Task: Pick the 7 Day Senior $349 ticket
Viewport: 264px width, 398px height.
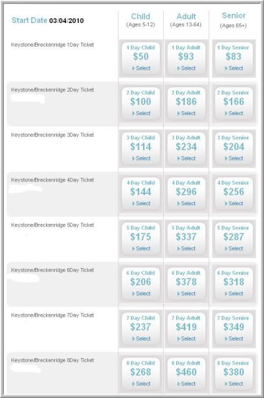Action: click(233, 329)
